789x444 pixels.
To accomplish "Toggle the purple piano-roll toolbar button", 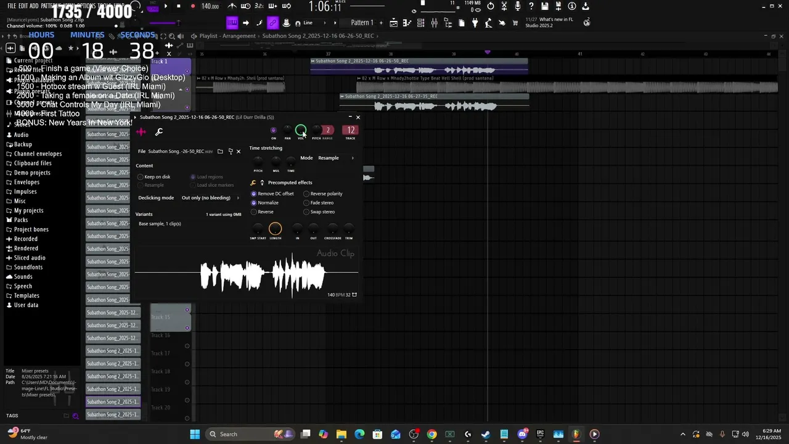I will pos(232,23).
